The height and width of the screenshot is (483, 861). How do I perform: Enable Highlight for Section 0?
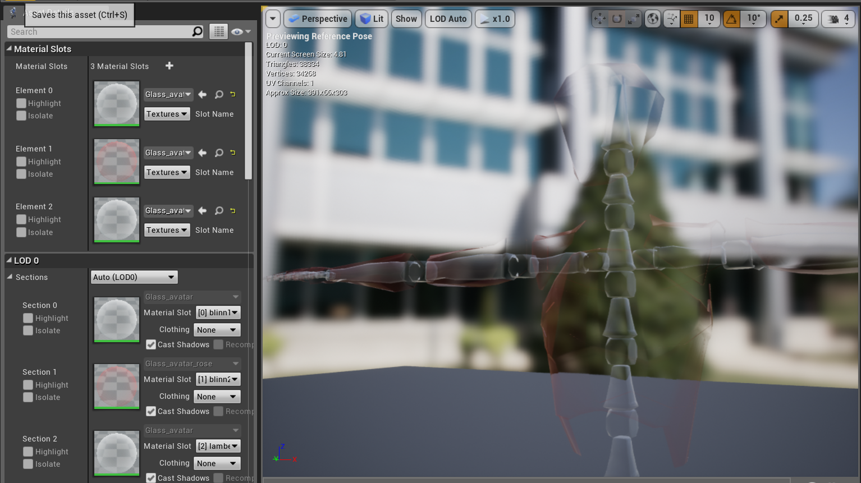pyautogui.click(x=28, y=318)
